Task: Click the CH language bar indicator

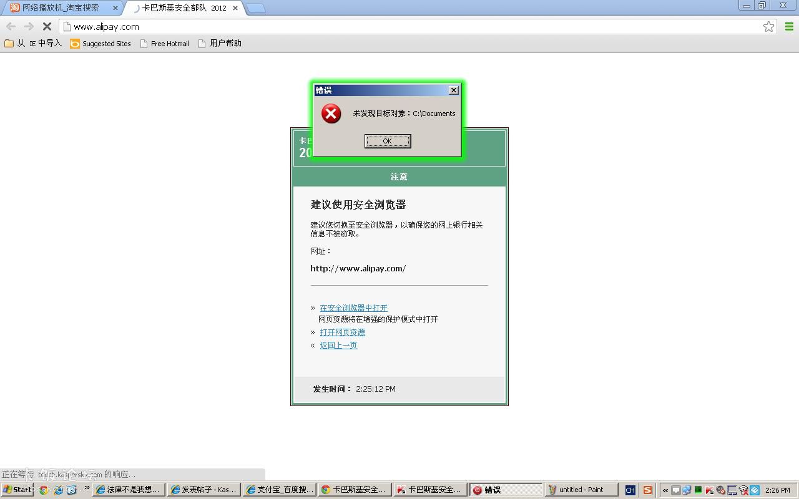Action: coord(630,490)
